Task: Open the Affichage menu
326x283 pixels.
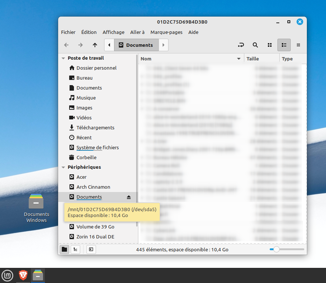Action: (113, 32)
